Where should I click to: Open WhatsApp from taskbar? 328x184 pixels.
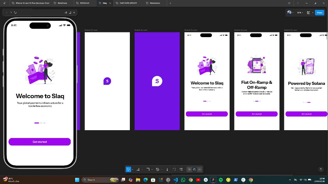pyautogui.click(x=183, y=180)
